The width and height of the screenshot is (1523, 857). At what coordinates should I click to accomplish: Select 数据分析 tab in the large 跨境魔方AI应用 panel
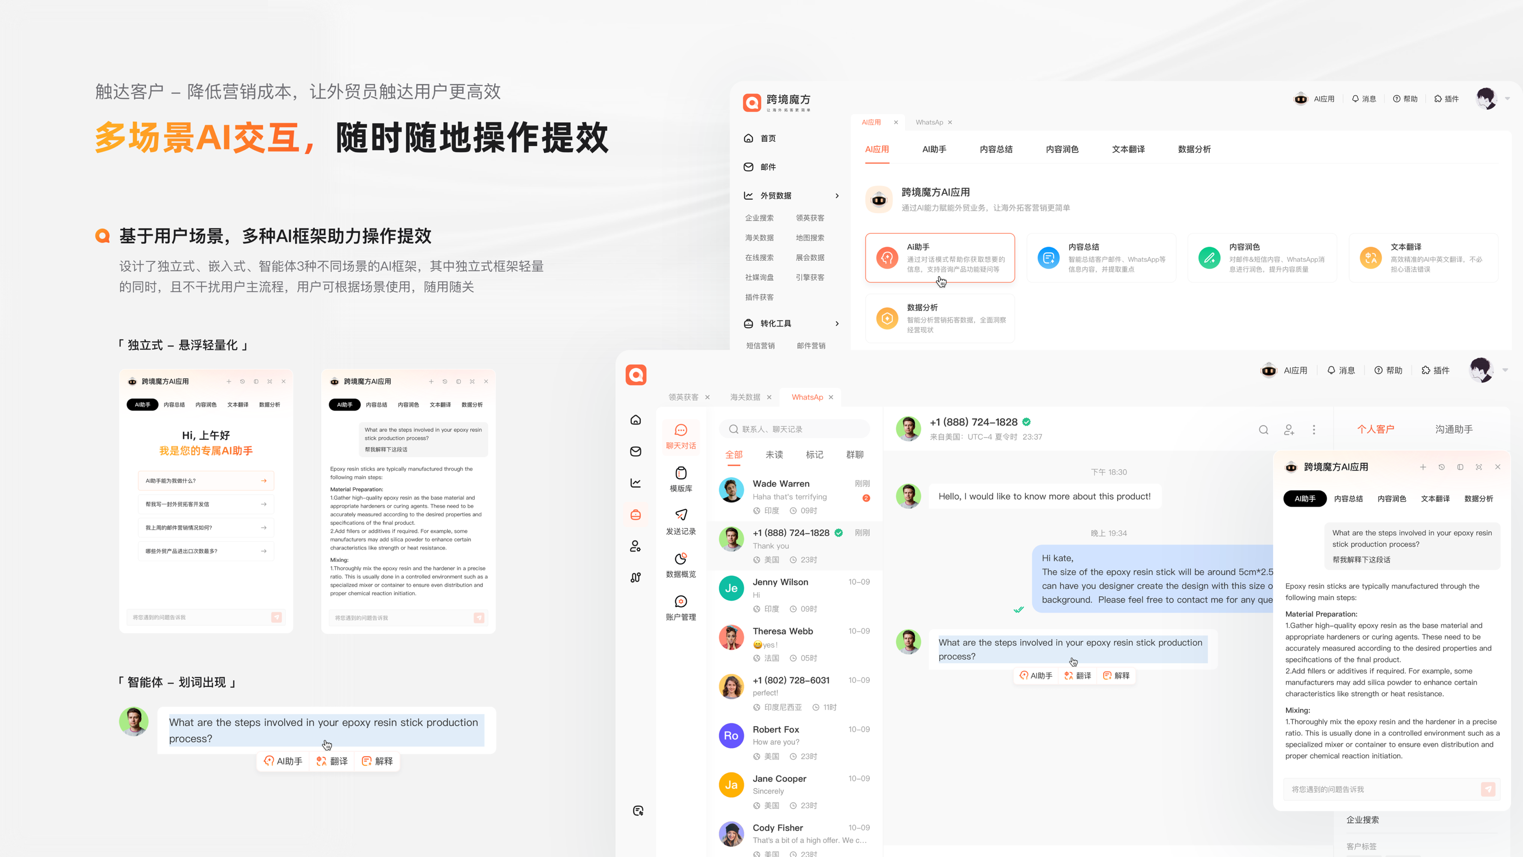[1478, 499]
